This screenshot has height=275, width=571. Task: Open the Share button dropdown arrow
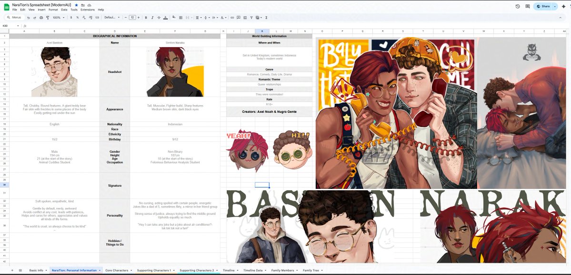click(554, 6)
